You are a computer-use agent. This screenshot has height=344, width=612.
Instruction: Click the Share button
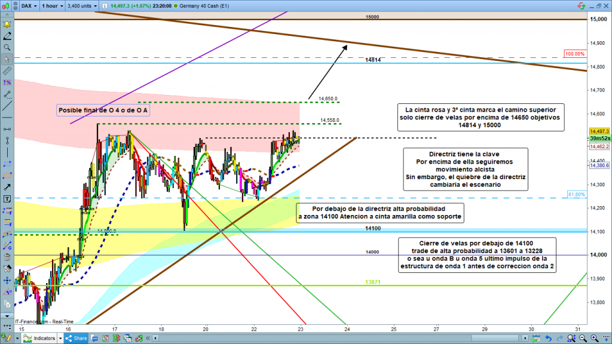[x=77, y=339]
